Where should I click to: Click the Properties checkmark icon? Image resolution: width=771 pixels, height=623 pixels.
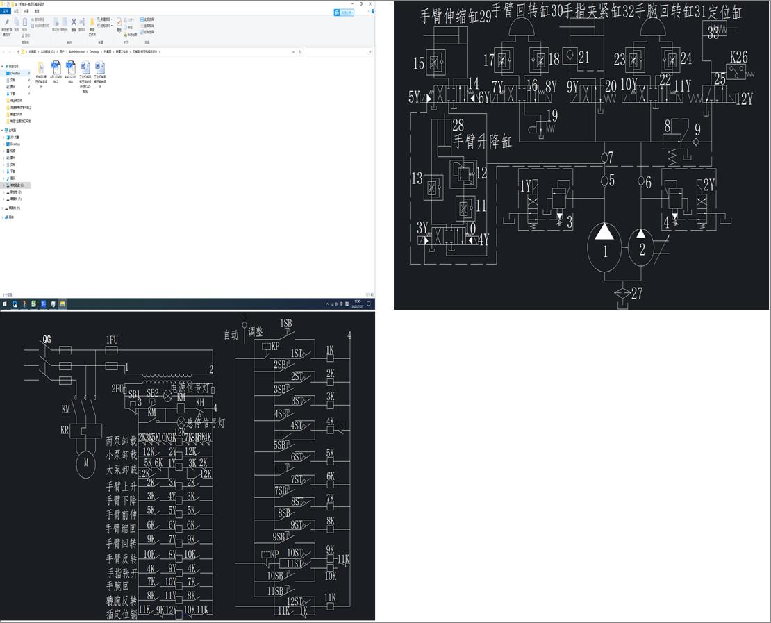(119, 22)
